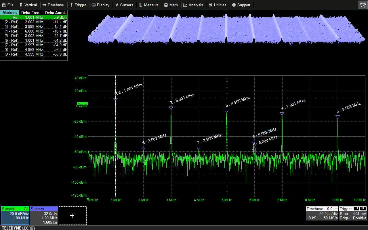
Task: Add a new trace with the plus box
Action: 72,215
